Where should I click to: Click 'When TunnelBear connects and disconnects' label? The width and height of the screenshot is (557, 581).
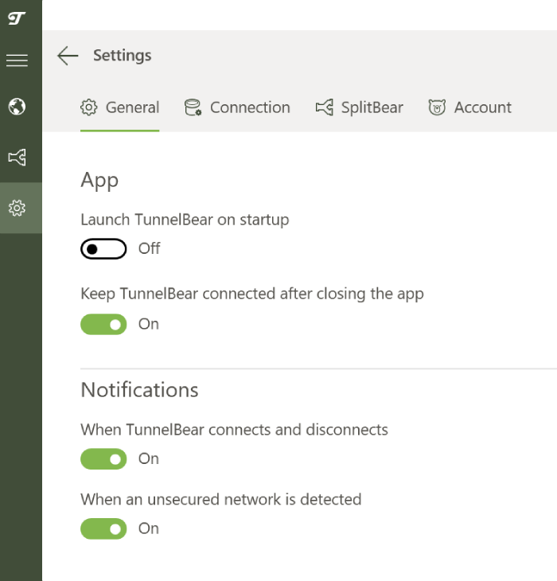(x=235, y=430)
